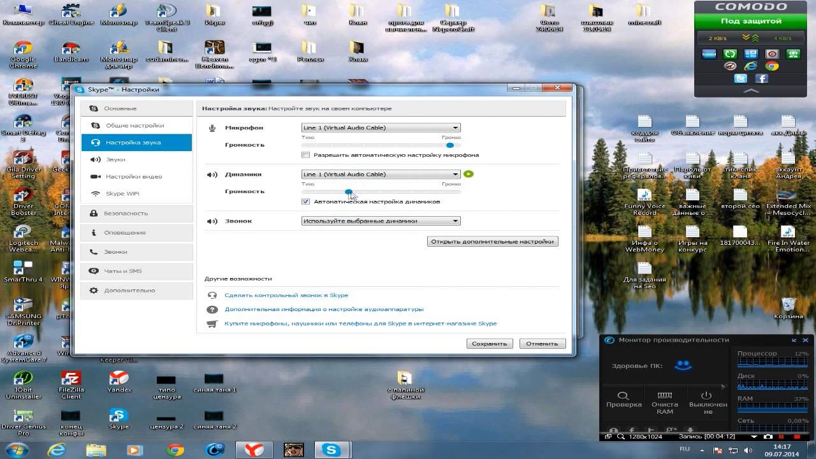The image size is (816, 459).
Task: Open Cheat Engine desktop shortcut
Action: click(x=71, y=15)
